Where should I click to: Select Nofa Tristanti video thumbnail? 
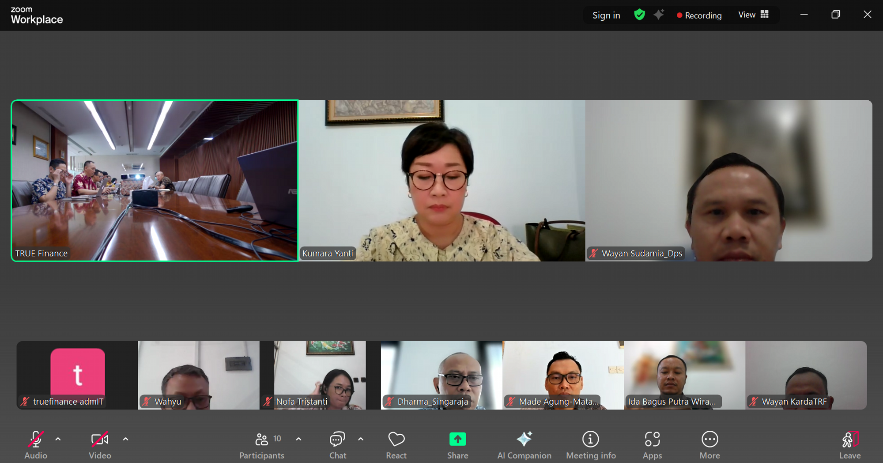tap(320, 375)
